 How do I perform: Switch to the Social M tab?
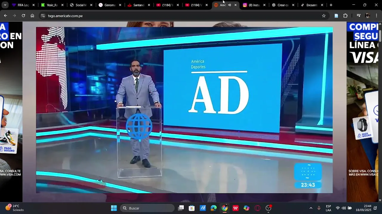pyautogui.click(x=81, y=5)
